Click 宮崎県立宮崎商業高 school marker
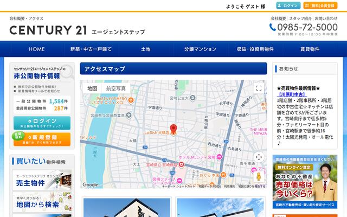The width and height of the screenshot is (347, 217). [128, 115]
